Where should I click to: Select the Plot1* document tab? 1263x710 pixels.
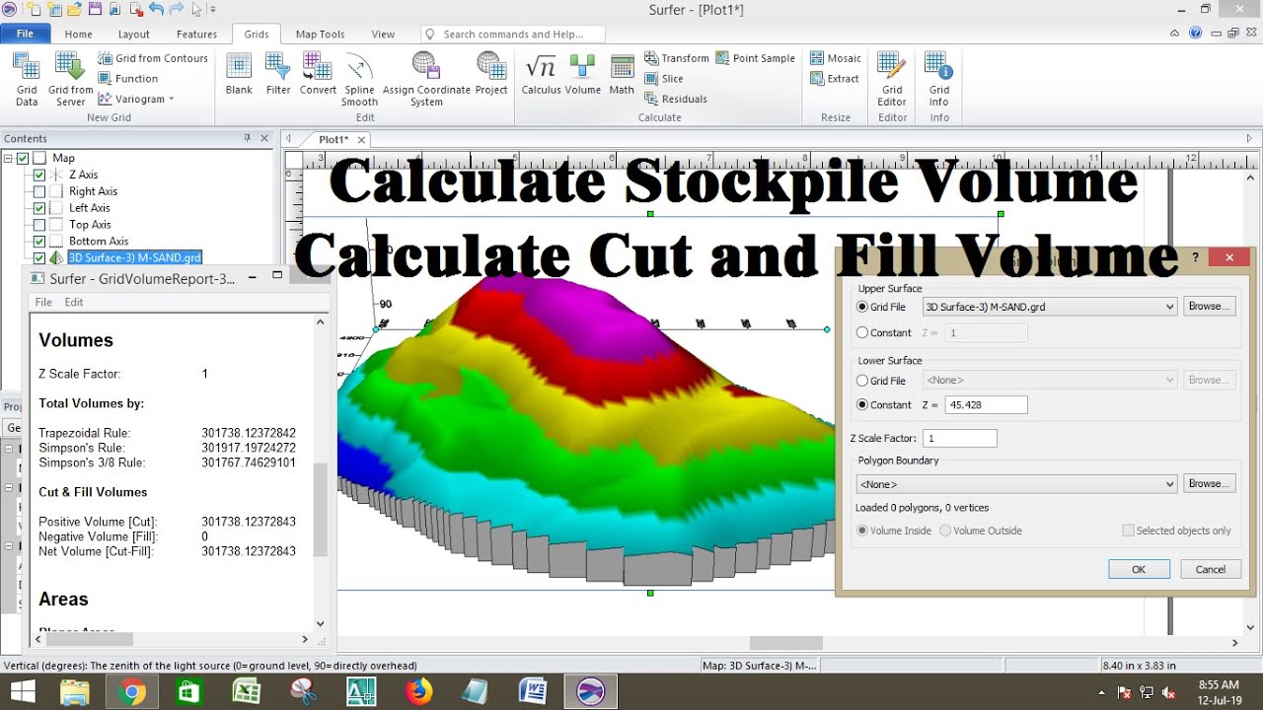tap(333, 140)
